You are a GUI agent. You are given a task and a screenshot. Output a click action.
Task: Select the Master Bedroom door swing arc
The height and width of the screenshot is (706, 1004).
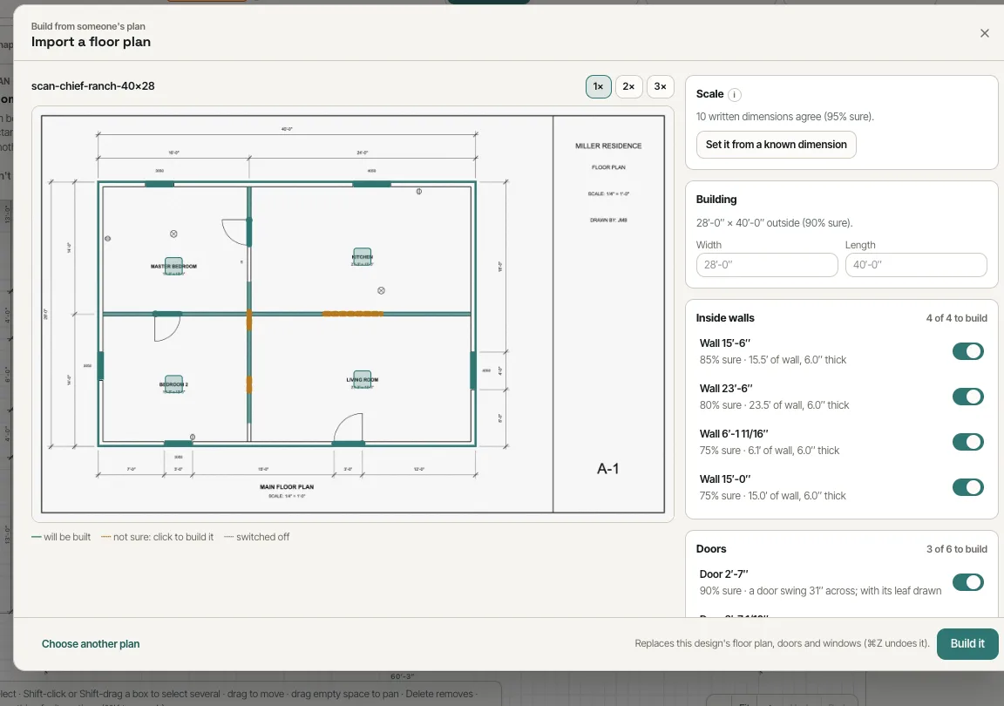[234, 232]
